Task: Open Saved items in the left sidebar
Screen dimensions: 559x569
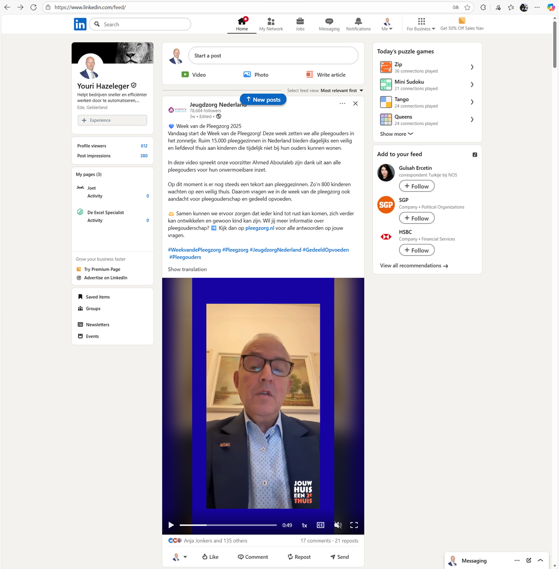Action: 98,297
